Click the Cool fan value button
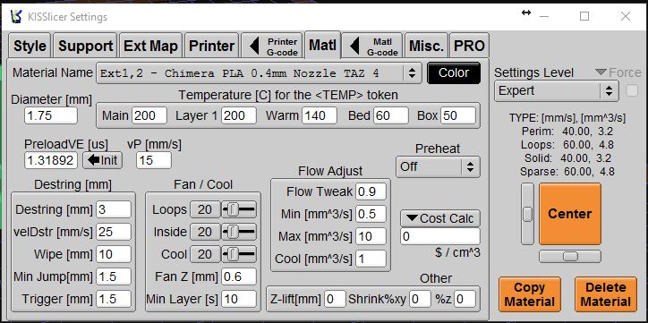 pos(205,254)
